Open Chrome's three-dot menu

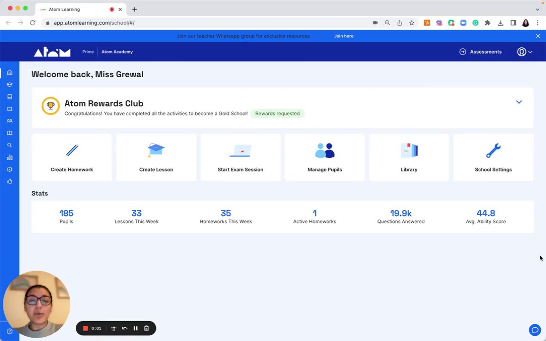537,23
